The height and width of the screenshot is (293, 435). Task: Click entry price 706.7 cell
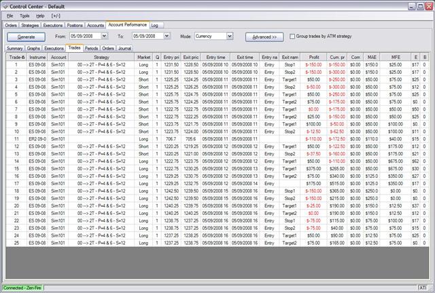pos(171,139)
